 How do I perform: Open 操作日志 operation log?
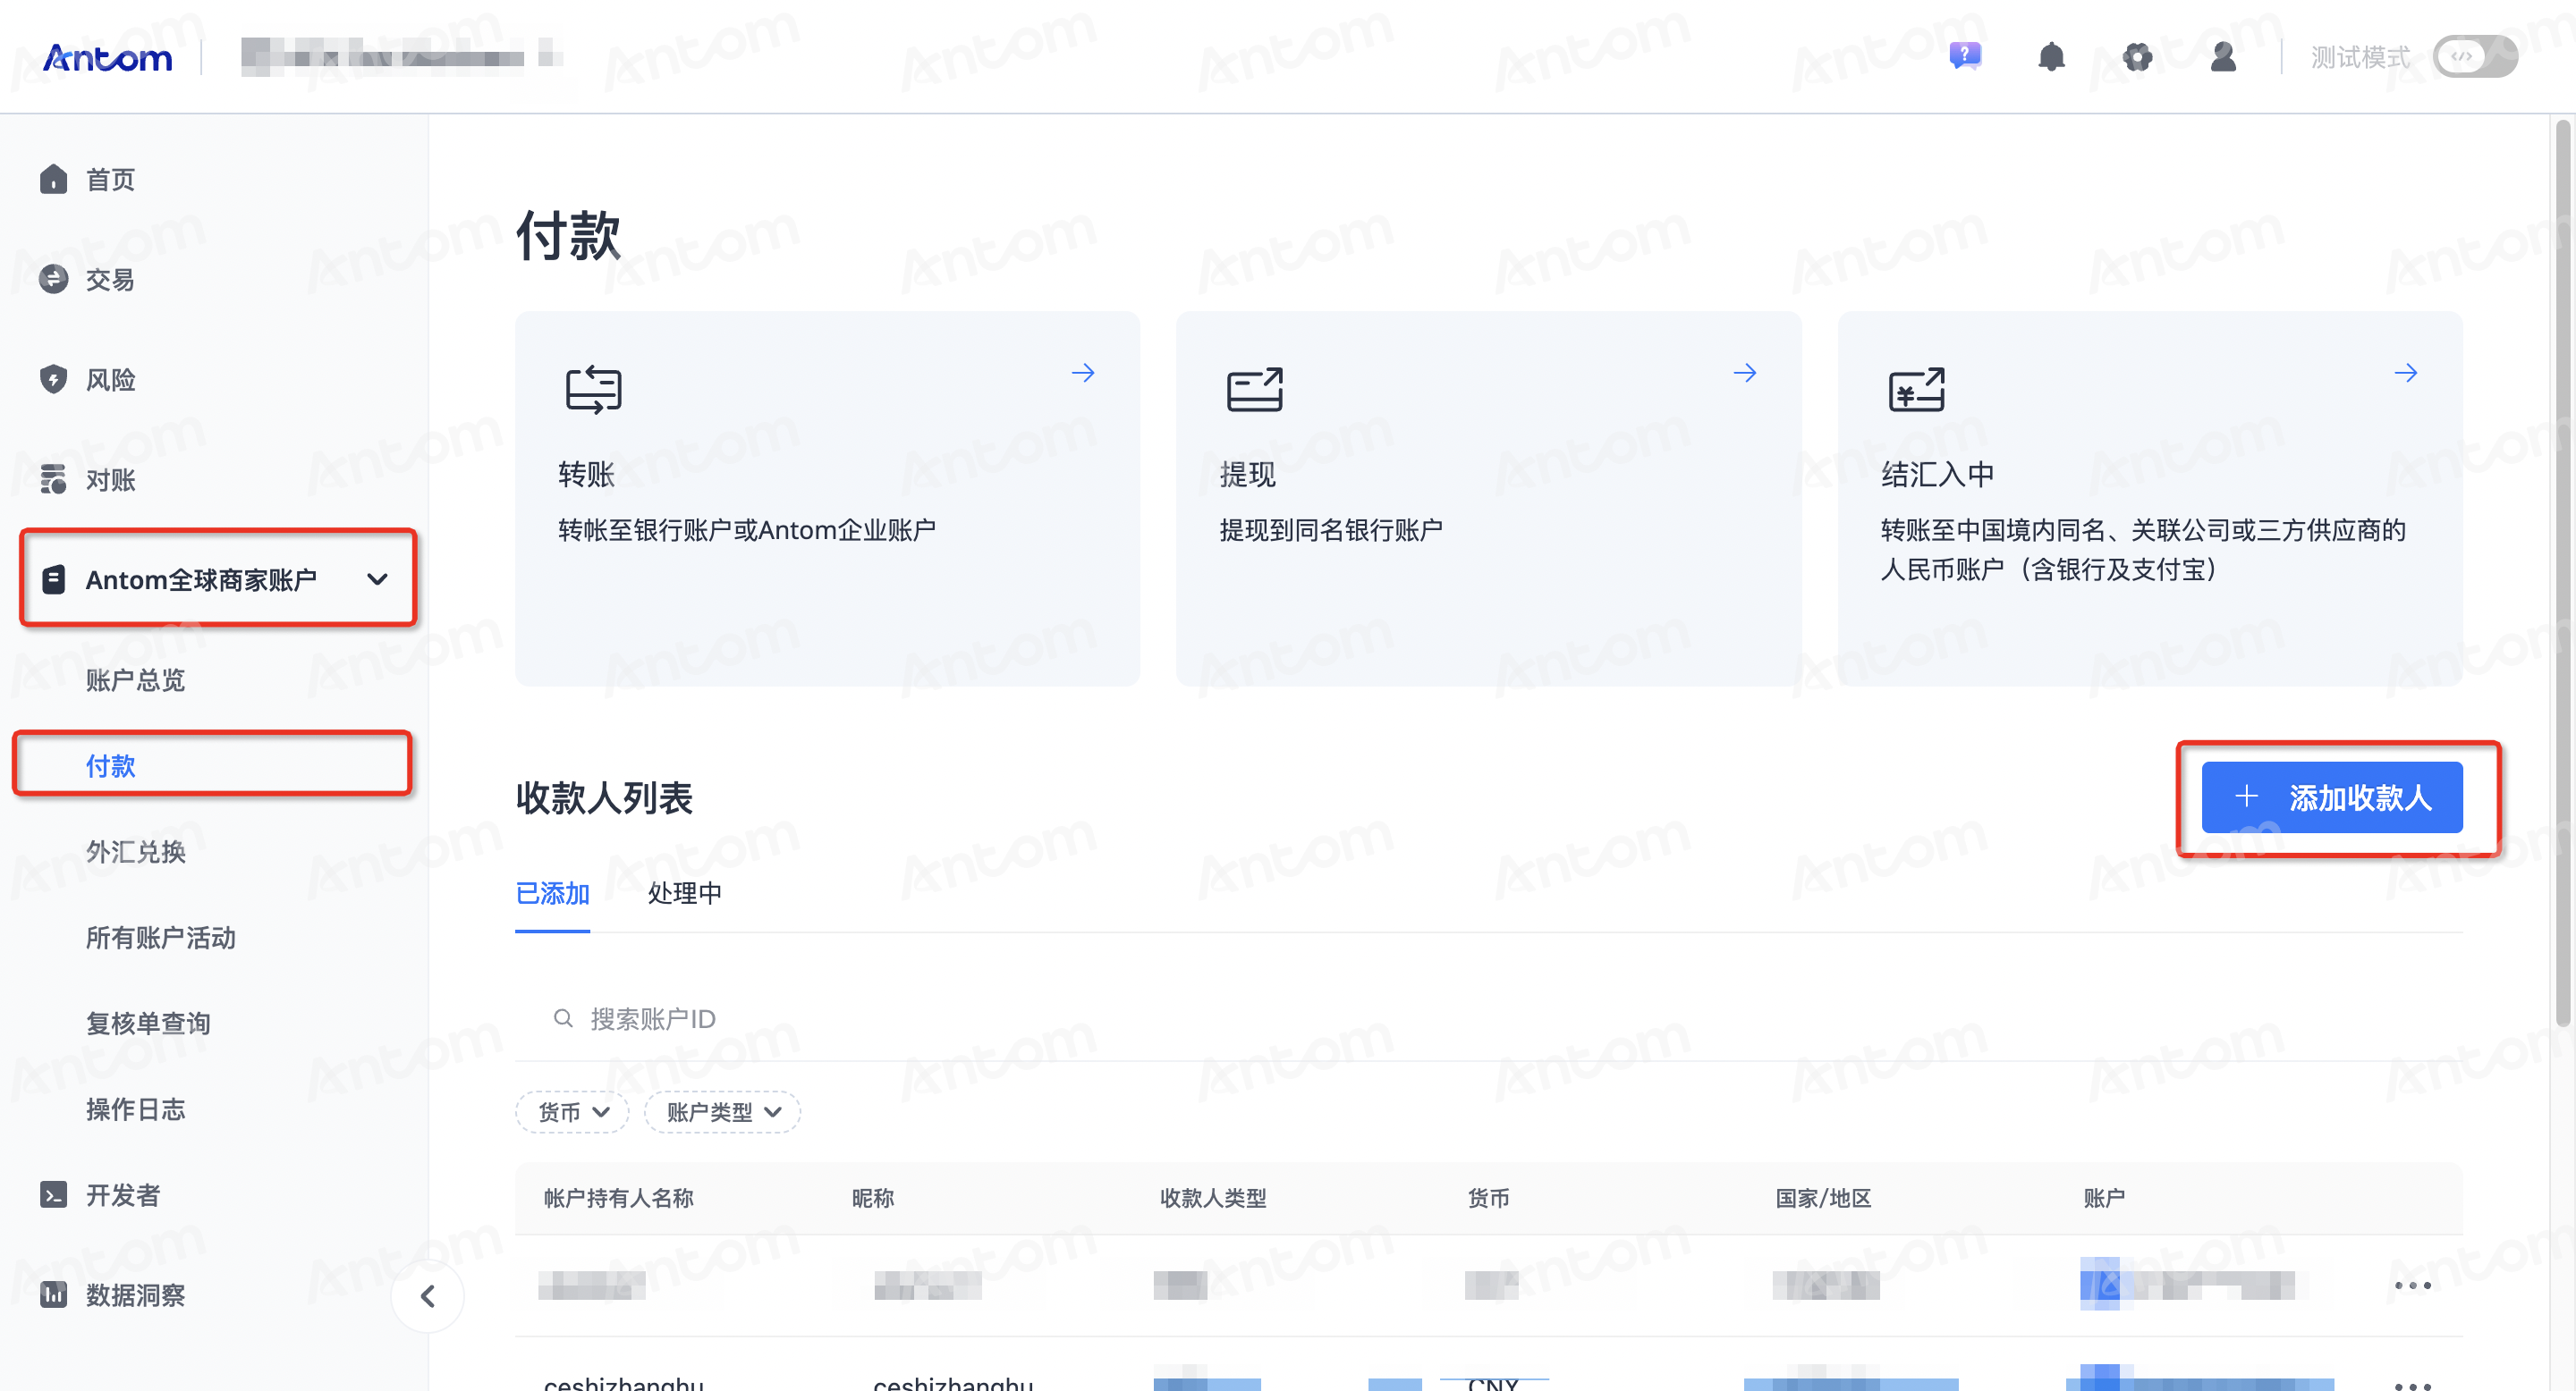tap(135, 1110)
